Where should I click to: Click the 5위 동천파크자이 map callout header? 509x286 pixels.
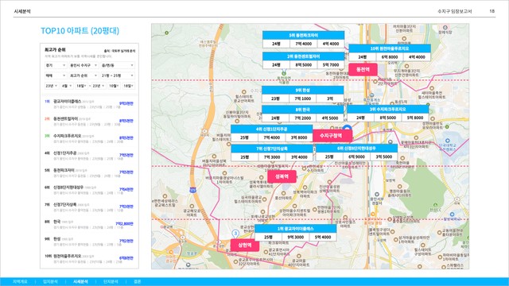(x=303, y=35)
